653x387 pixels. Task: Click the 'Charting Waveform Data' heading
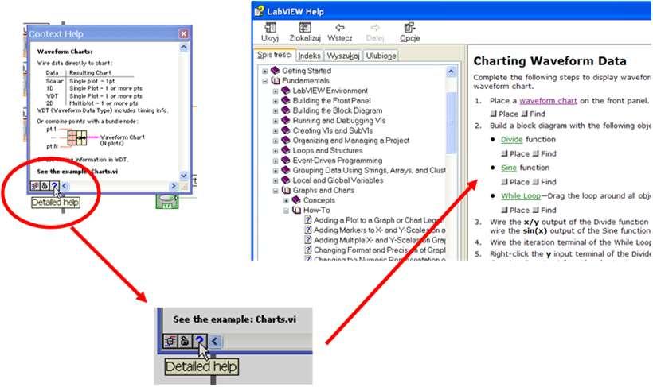(549, 61)
